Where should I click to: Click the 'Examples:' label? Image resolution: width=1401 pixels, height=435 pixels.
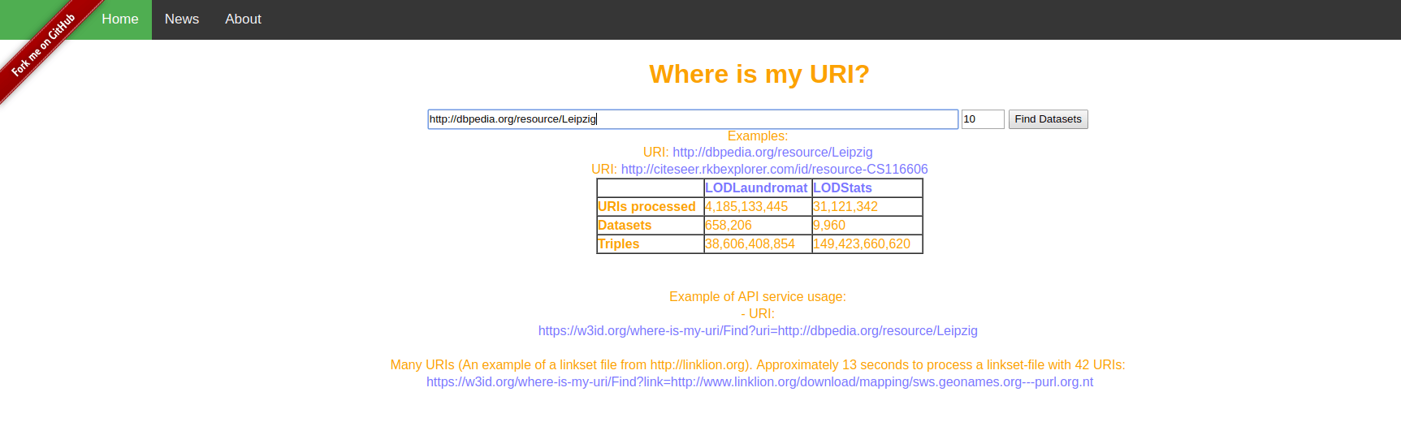click(758, 136)
